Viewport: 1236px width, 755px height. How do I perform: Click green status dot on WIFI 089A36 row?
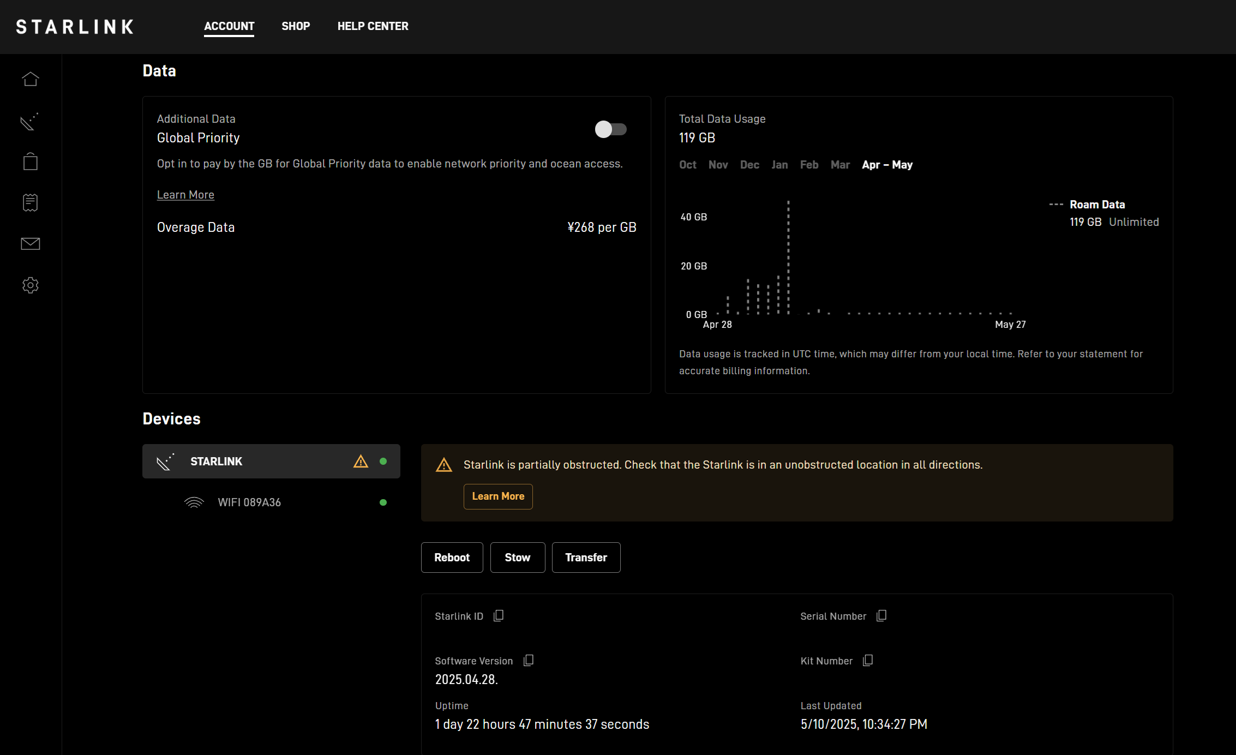coord(383,502)
